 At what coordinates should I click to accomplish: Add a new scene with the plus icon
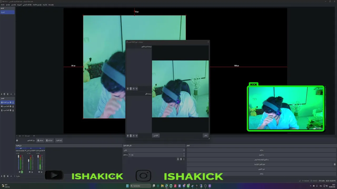point(2,94)
